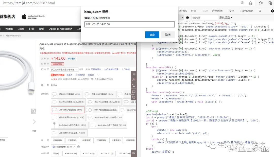Click the 降价通知 price alert link
This screenshot has width=274, height=157.
coord(72,59)
